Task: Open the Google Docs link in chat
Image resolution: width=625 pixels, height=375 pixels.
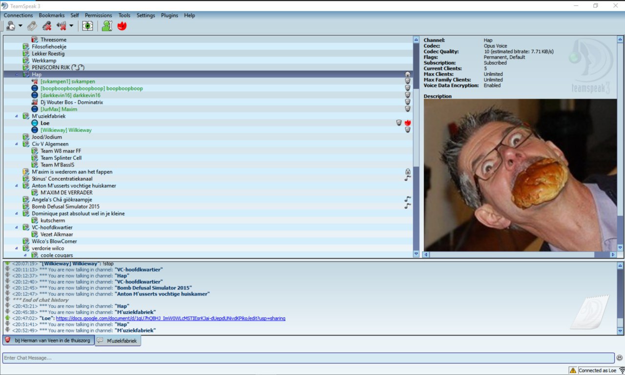Action: [170, 318]
